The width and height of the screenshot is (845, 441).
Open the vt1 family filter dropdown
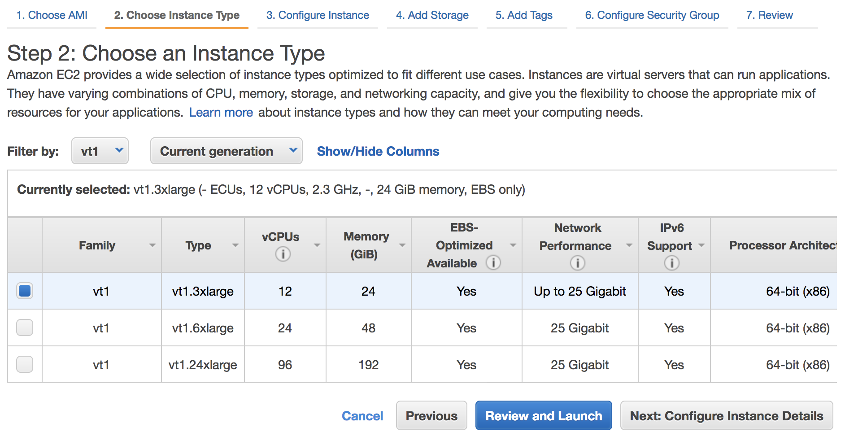point(100,151)
